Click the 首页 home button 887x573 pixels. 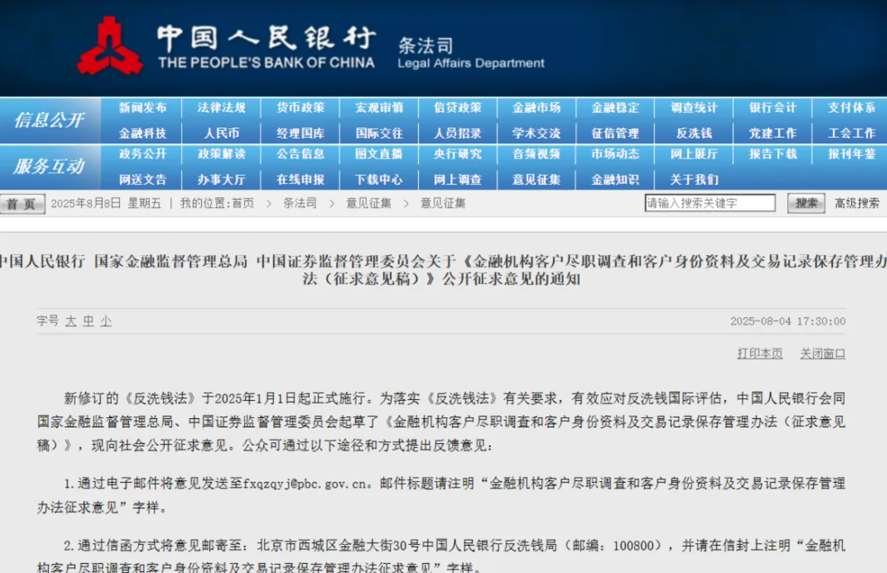pos(22,204)
